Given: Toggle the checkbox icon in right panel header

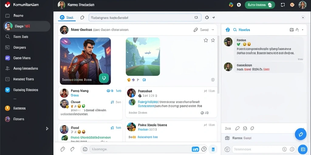Looking at the screenshot, I should pyautogui.click(x=292, y=30).
